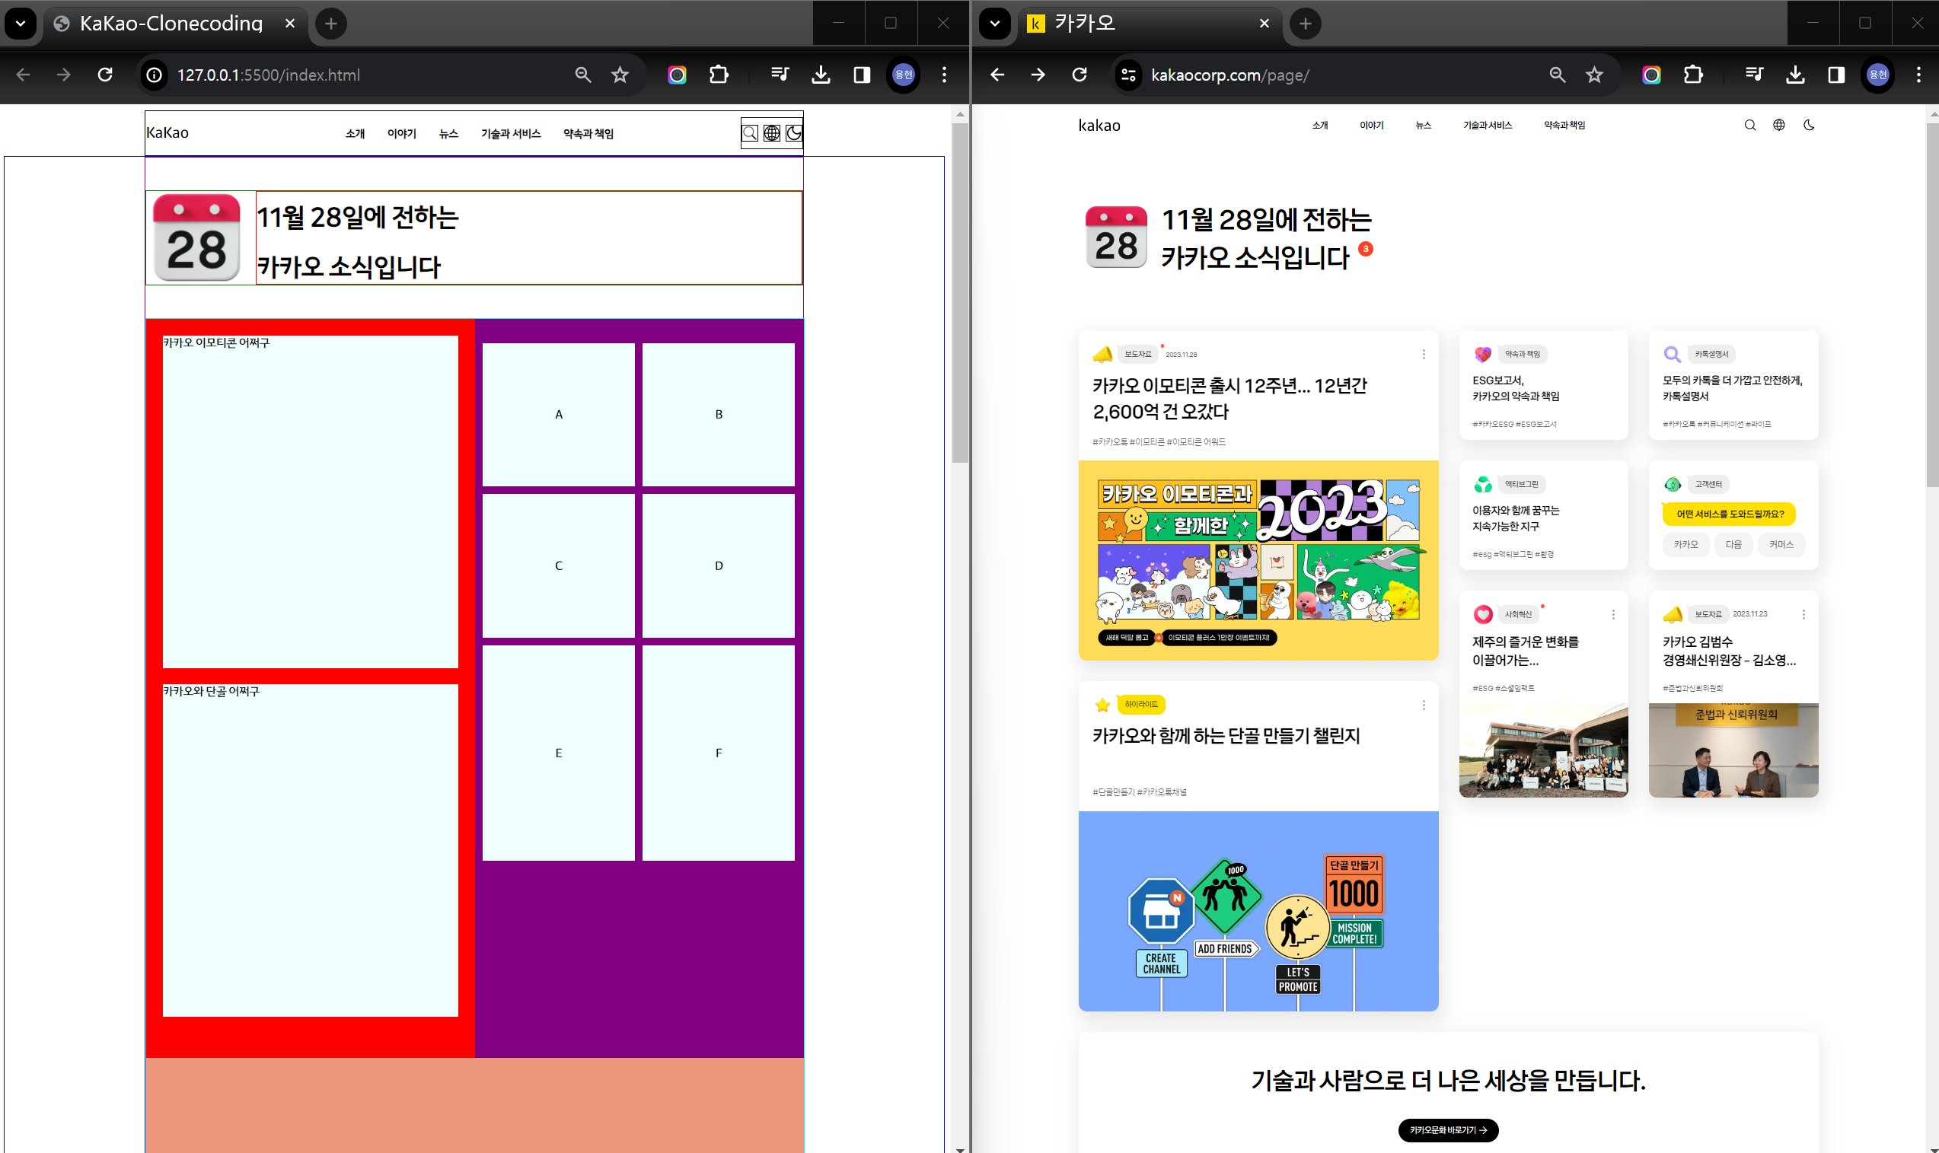Open a new tab in the left window

[331, 24]
